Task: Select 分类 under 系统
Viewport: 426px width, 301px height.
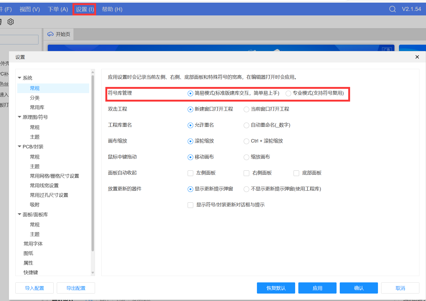Action: point(35,98)
